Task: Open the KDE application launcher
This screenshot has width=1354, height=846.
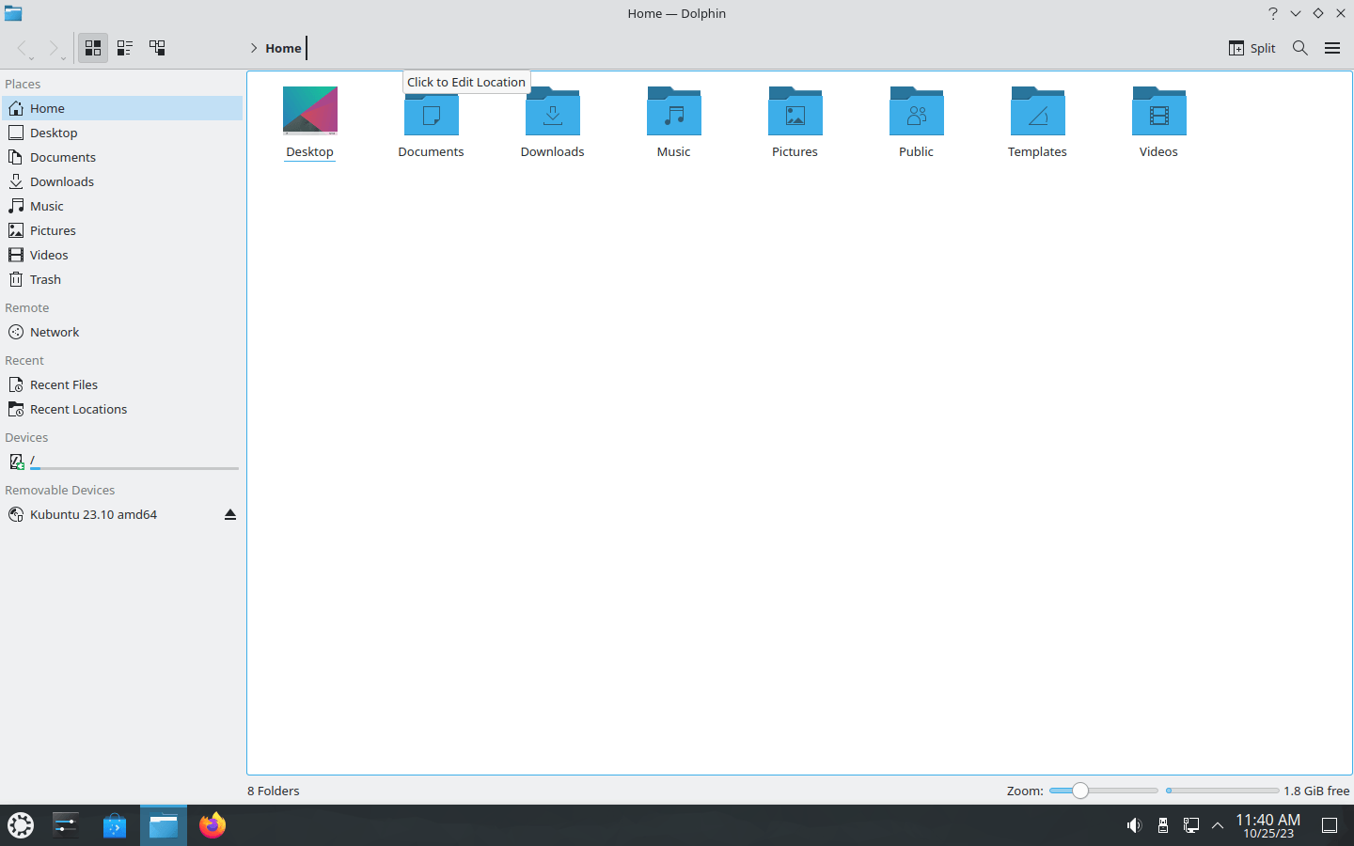Action: coord(21,825)
